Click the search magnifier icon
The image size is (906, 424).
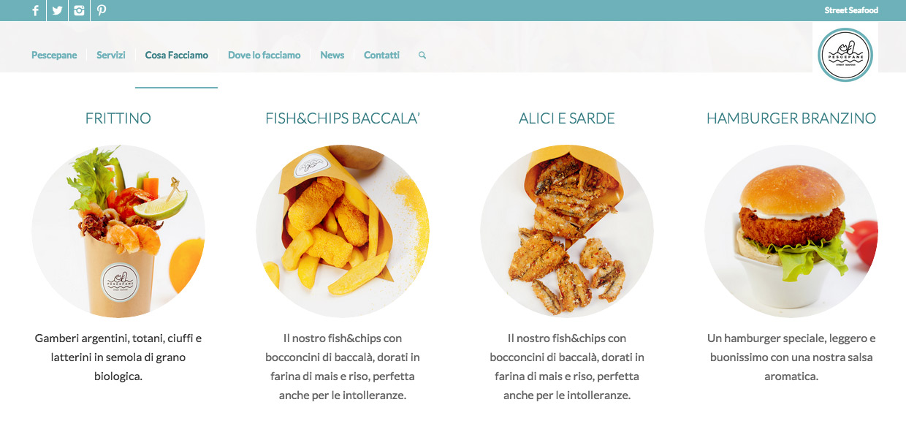click(x=422, y=56)
